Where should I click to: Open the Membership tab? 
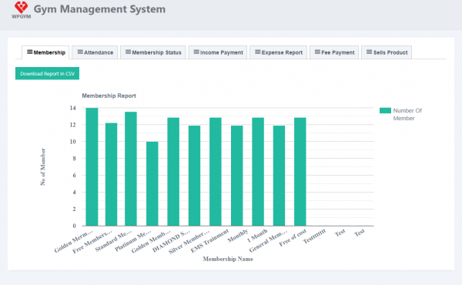[x=45, y=52]
